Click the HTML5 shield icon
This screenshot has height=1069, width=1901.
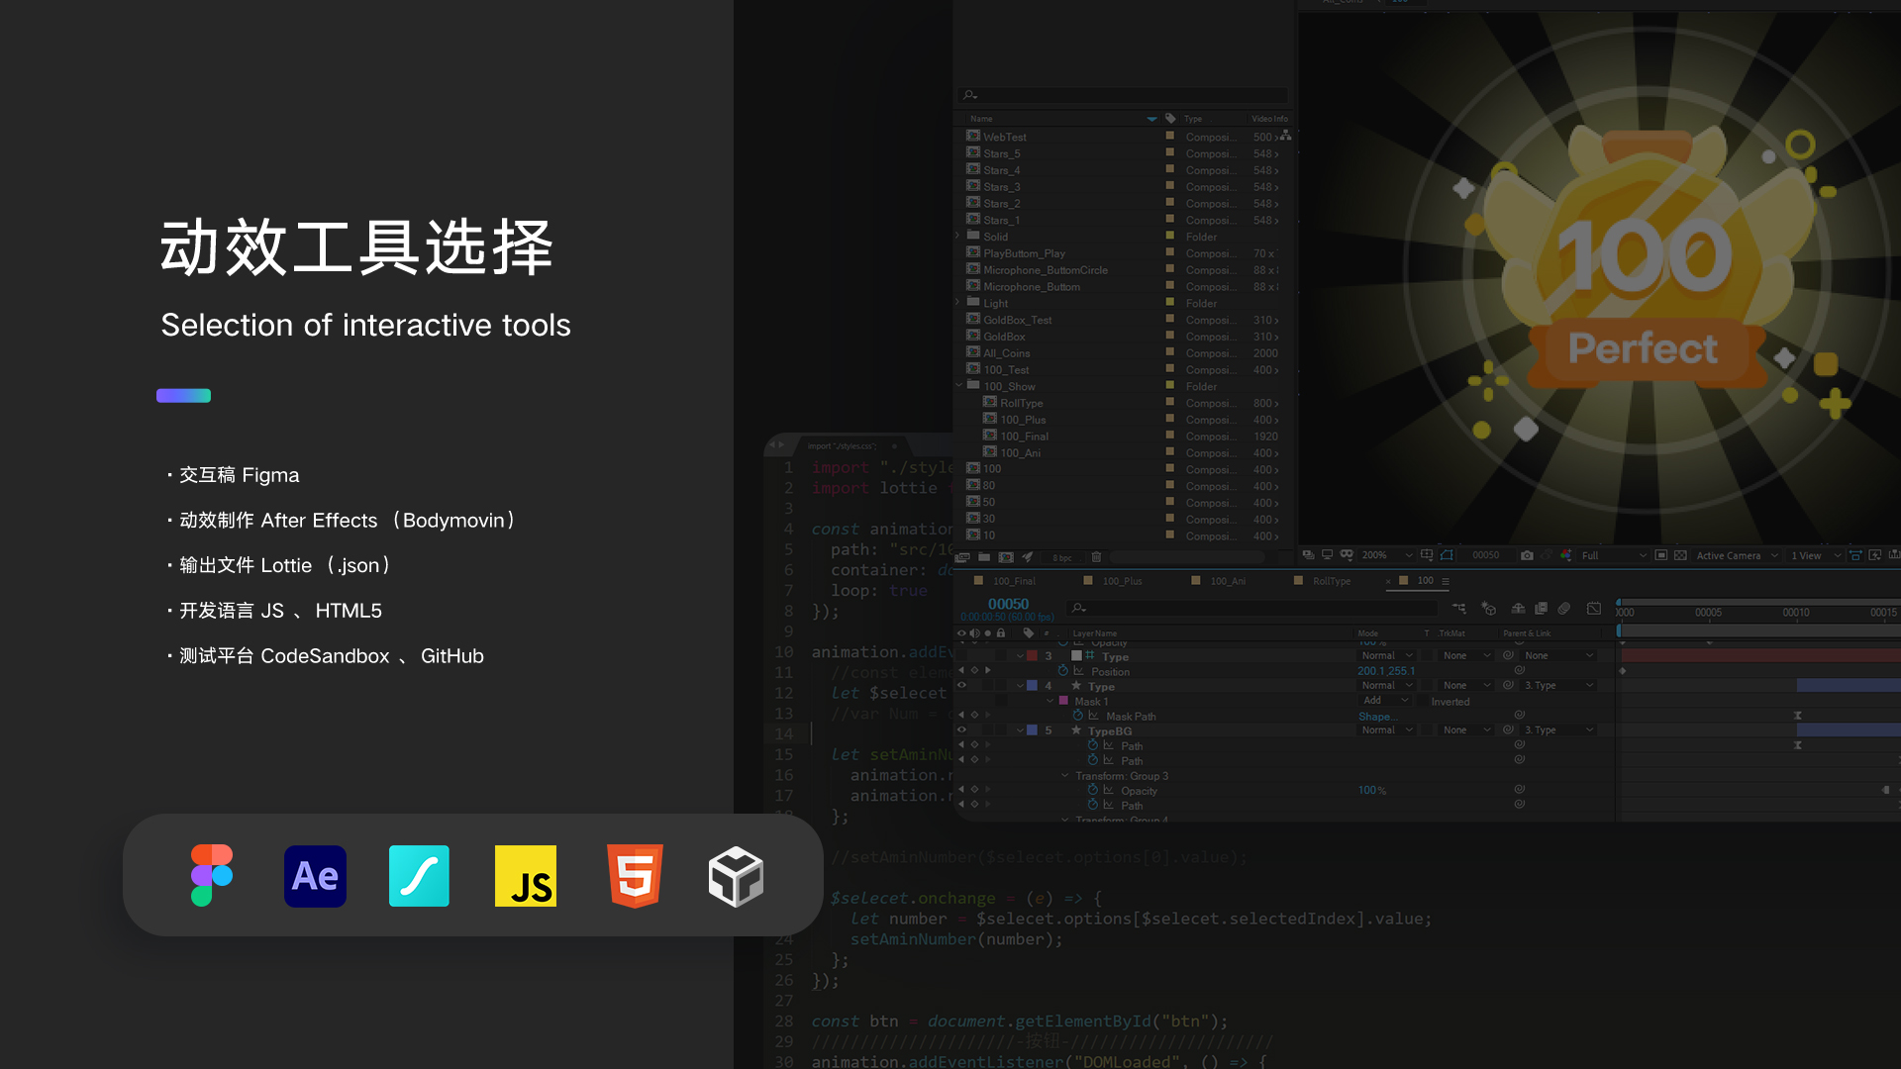(x=635, y=876)
